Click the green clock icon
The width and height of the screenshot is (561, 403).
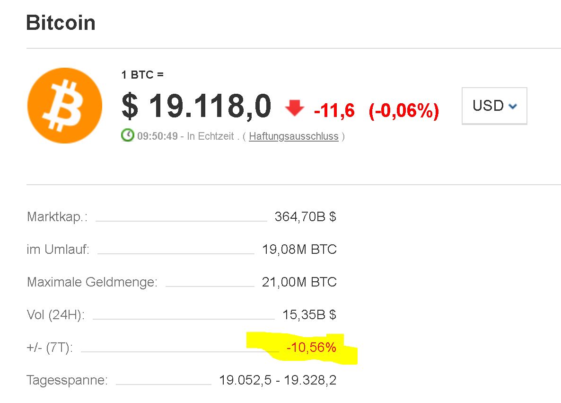[x=128, y=135]
